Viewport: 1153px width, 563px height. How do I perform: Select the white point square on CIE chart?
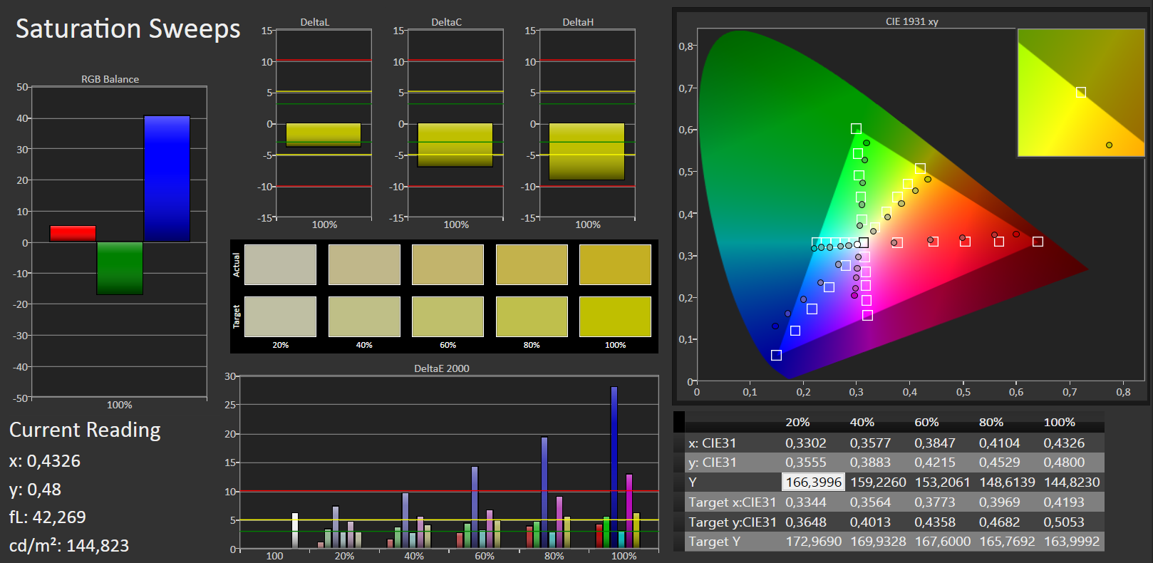863,243
